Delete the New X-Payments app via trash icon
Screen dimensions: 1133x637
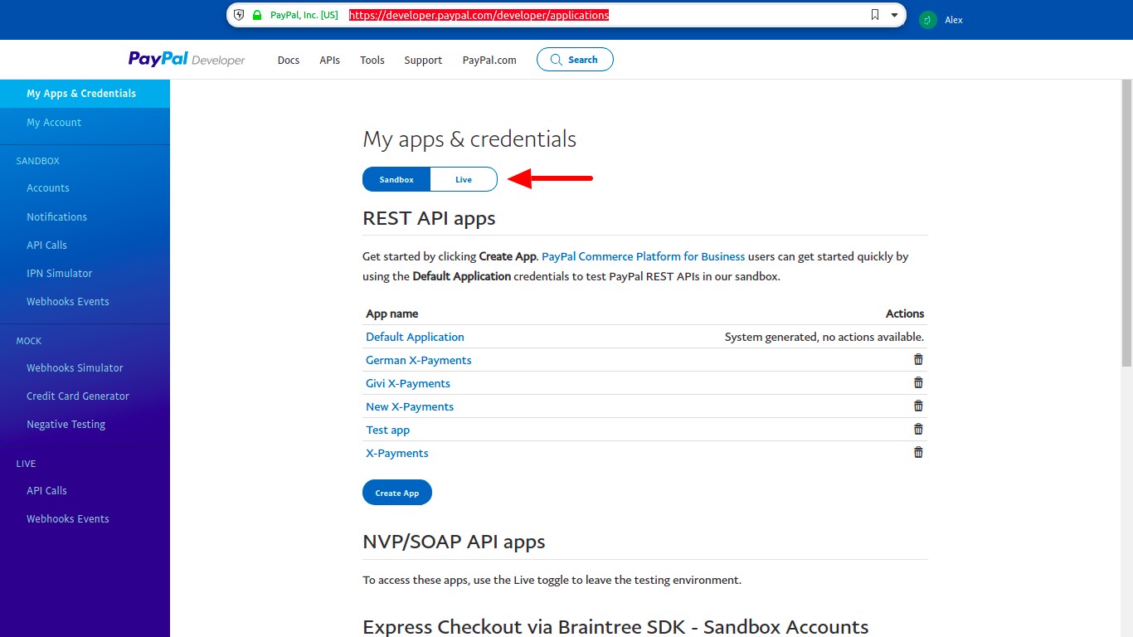coord(918,406)
